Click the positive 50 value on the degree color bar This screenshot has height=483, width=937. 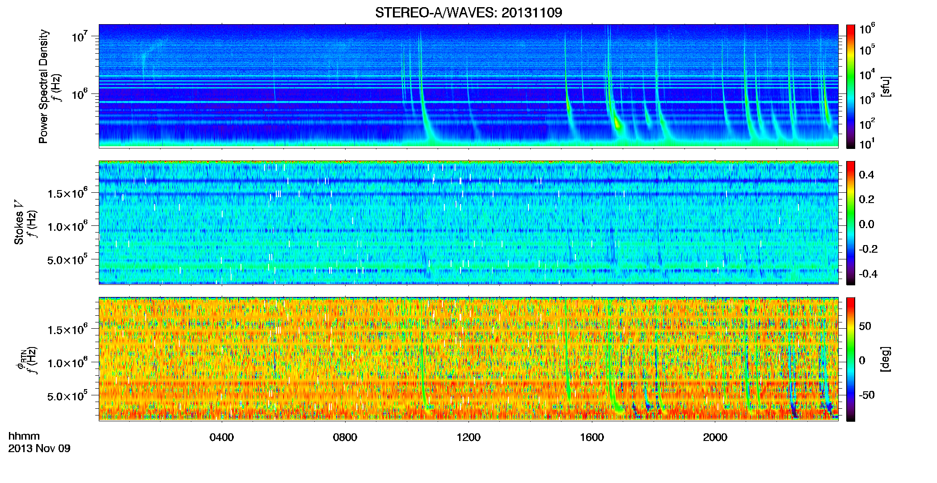pos(865,326)
